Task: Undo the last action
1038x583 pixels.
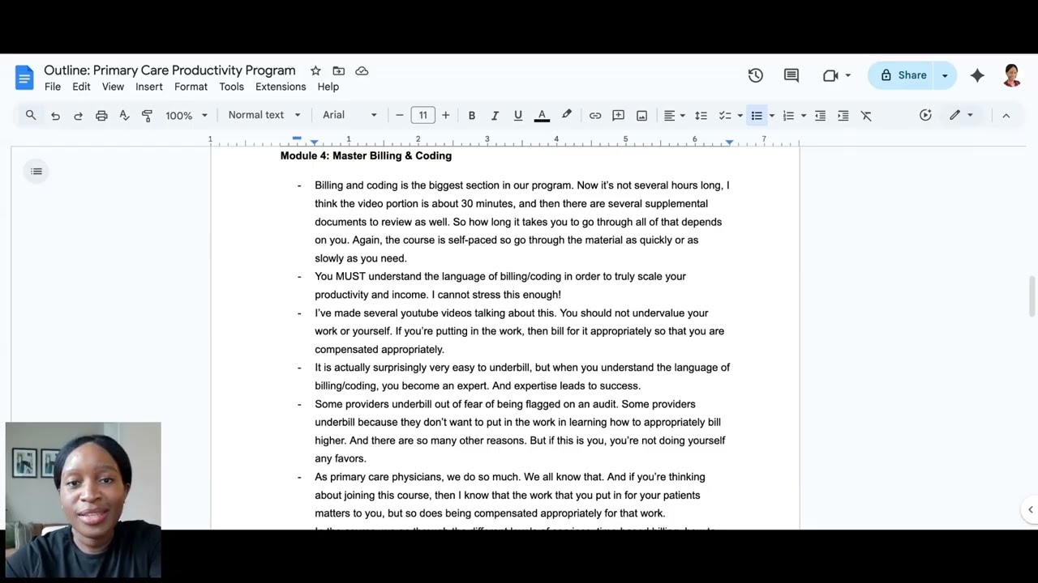Action: click(55, 116)
